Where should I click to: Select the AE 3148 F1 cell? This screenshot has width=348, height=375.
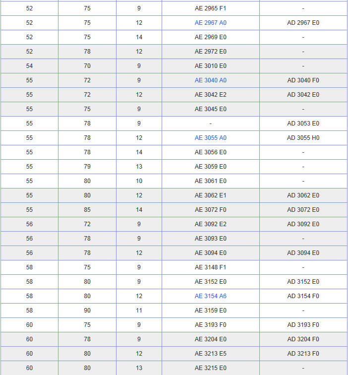pyautogui.click(x=210, y=267)
